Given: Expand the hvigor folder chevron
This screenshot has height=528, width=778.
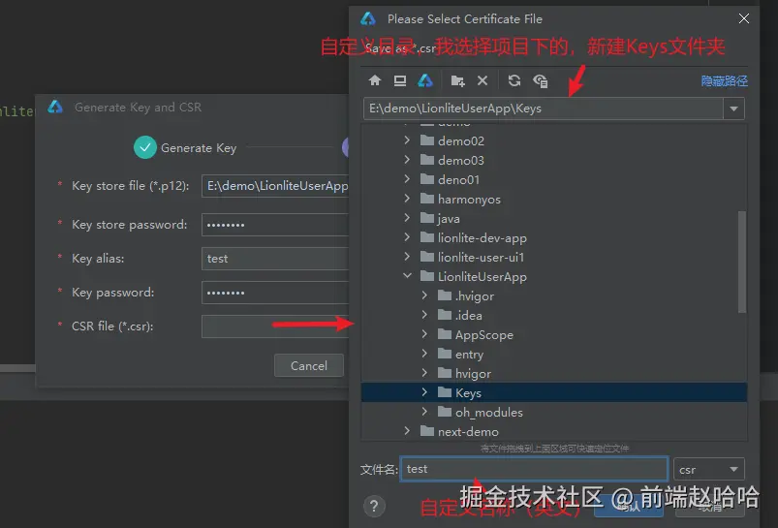Looking at the screenshot, I should [x=424, y=373].
